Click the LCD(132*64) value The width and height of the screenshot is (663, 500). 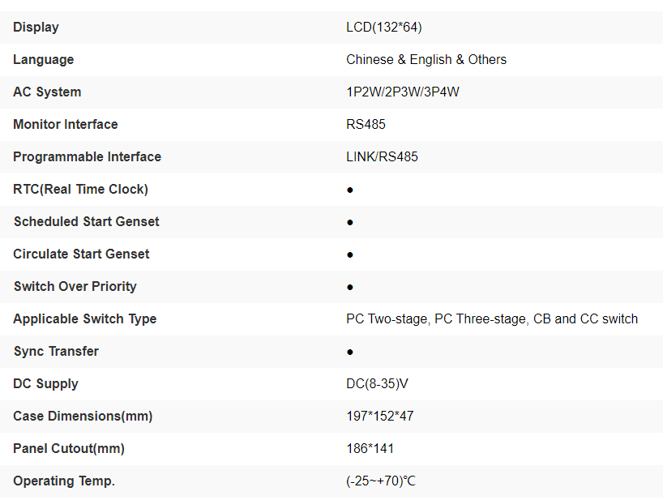click(x=383, y=28)
